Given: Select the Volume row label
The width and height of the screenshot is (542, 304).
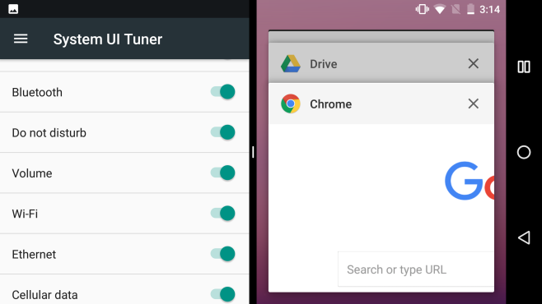Looking at the screenshot, I should click(32, 173).
